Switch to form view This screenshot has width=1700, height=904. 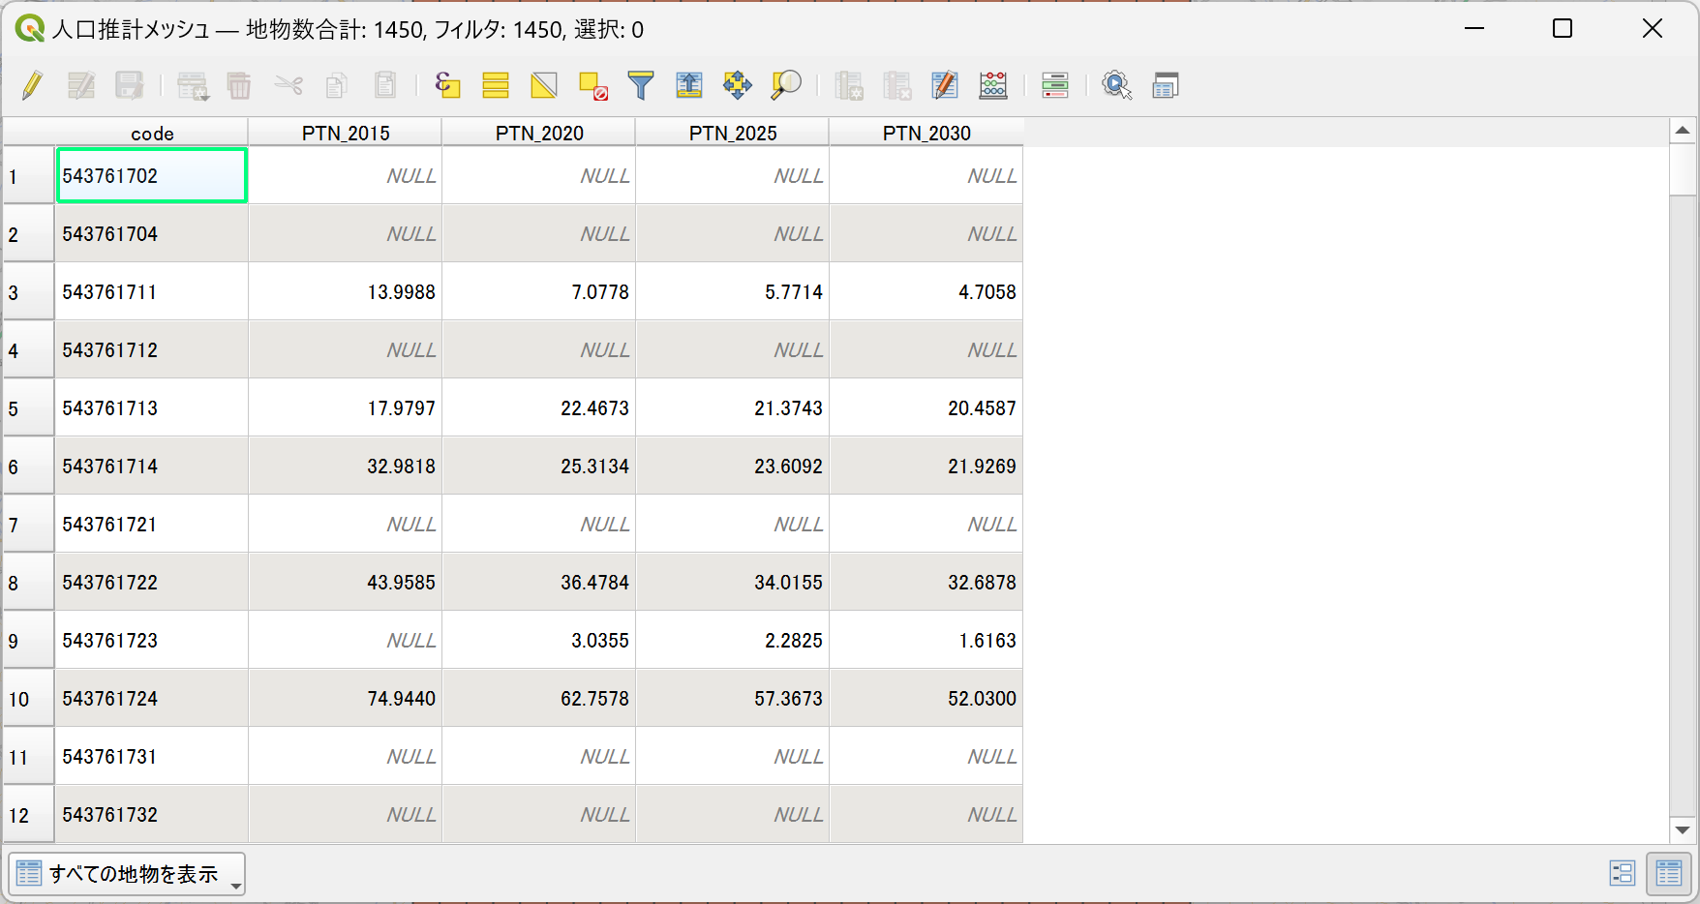pyautogui.click(x=1623, y=873)
